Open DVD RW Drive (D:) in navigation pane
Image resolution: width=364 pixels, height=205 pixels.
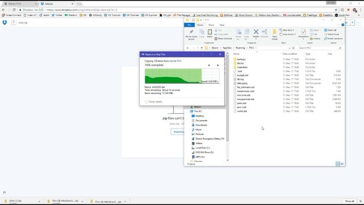click(x=204, y=152)
